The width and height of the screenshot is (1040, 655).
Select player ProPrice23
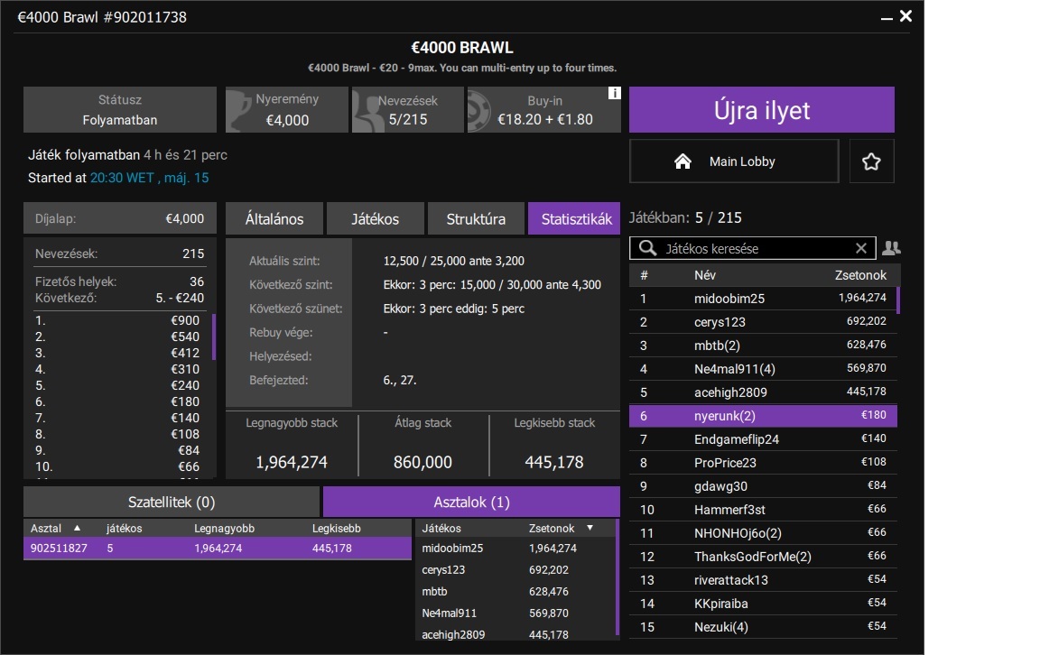click(763, 463)
